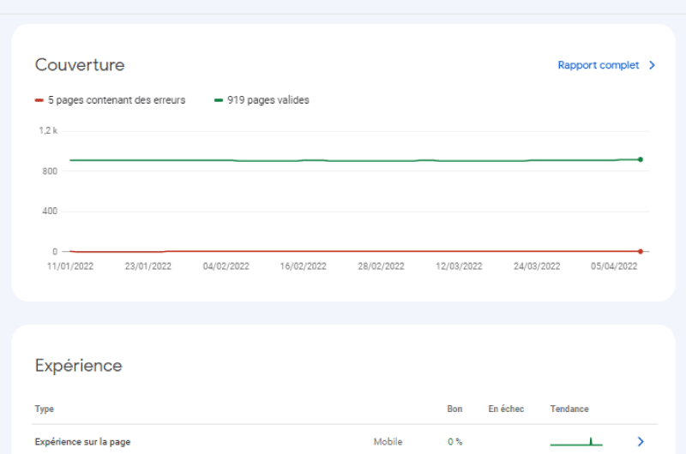Screen dimensions: 686x454
Task: Click the Bon column header
Action: tap(454, 409)
